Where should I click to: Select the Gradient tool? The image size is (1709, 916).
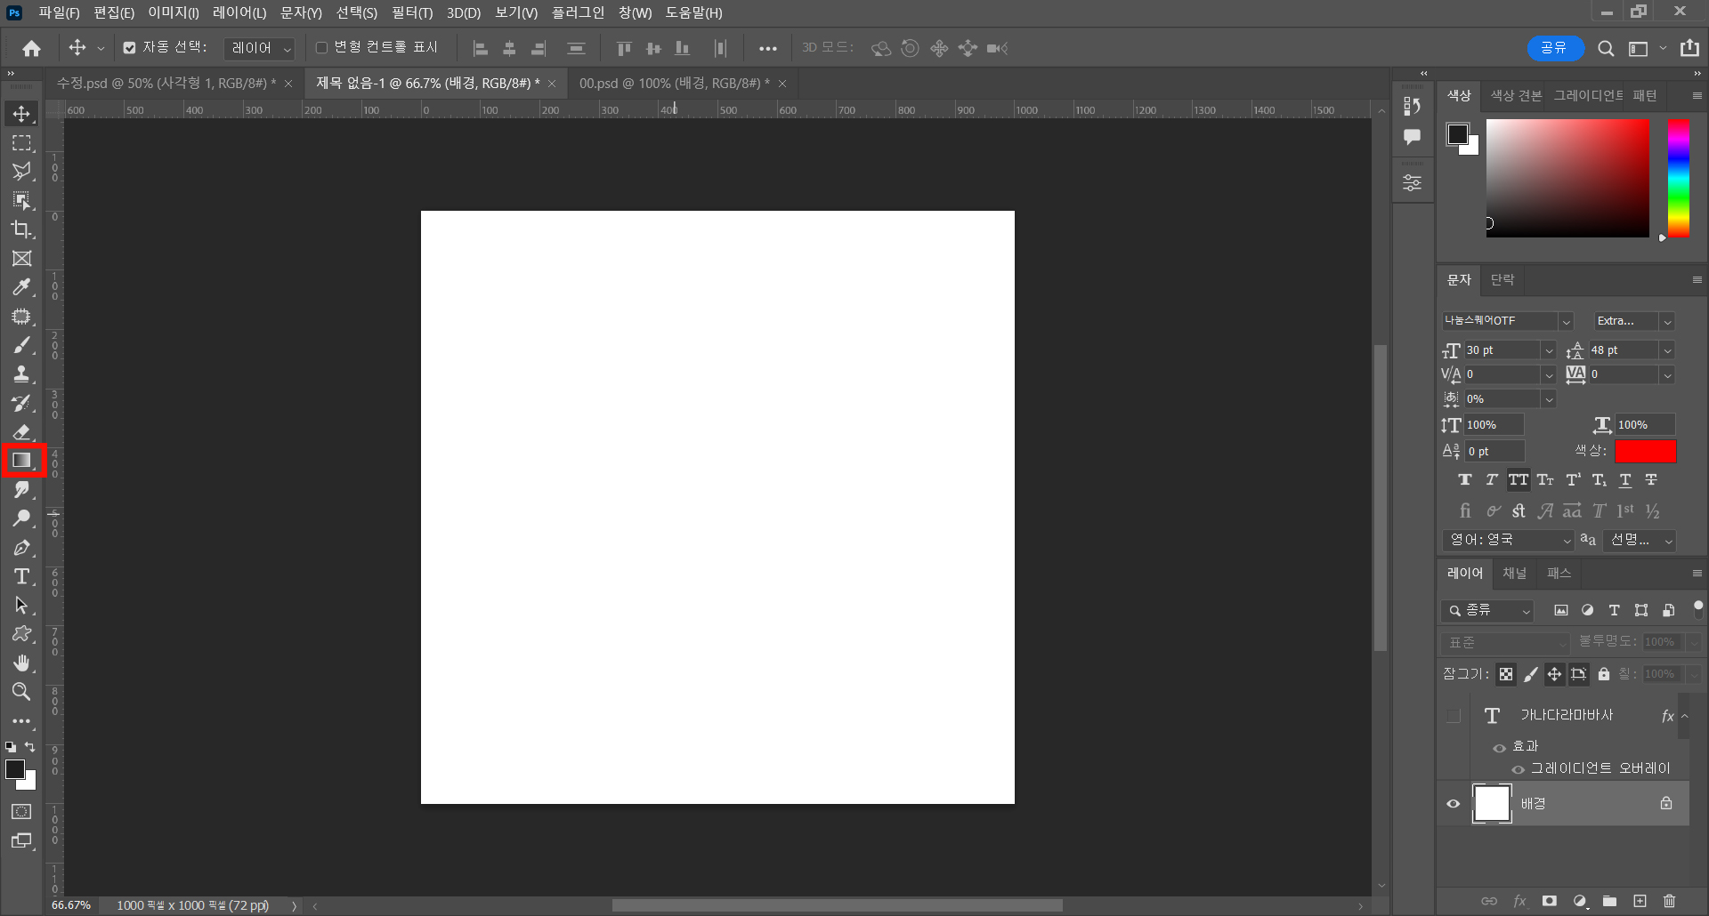click(x=22, y=461)
